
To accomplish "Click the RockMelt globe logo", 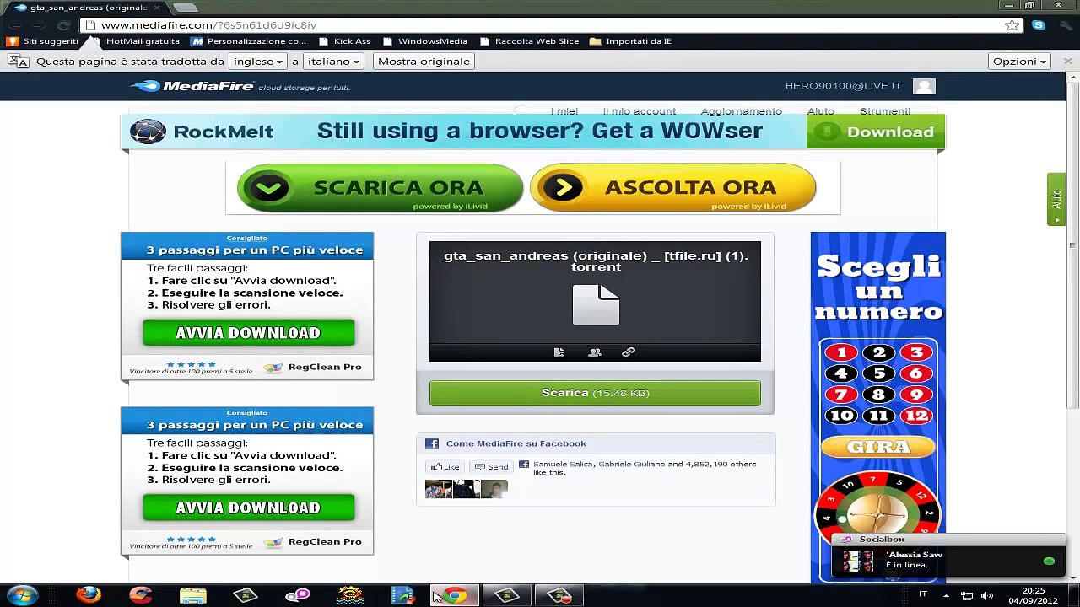I will click(148, 132).
